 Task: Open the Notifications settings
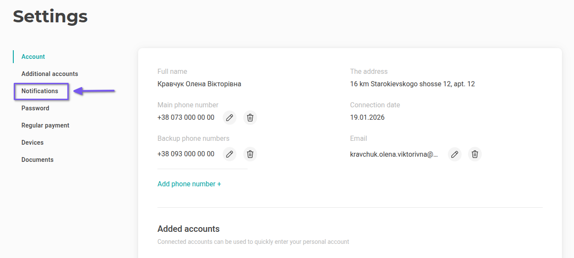coord(40,91)
